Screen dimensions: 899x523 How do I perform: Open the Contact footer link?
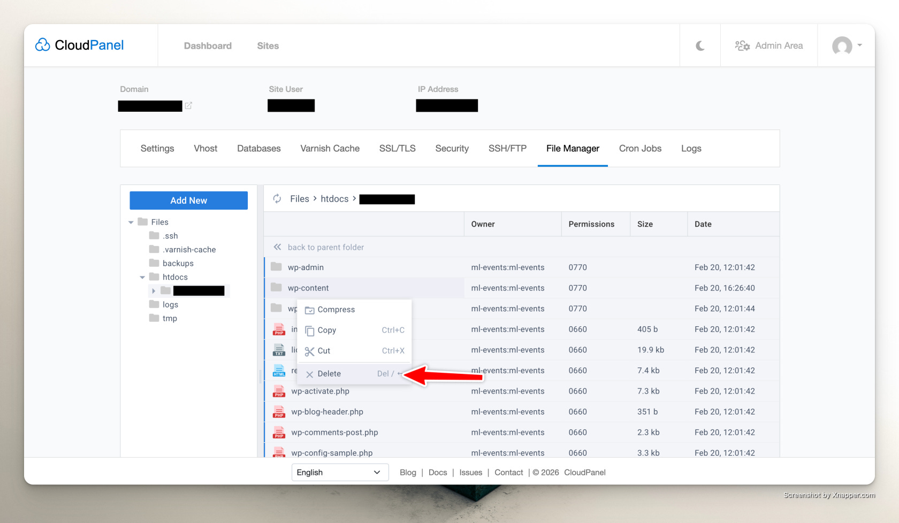pyautogui.click(x=509, y=473)
